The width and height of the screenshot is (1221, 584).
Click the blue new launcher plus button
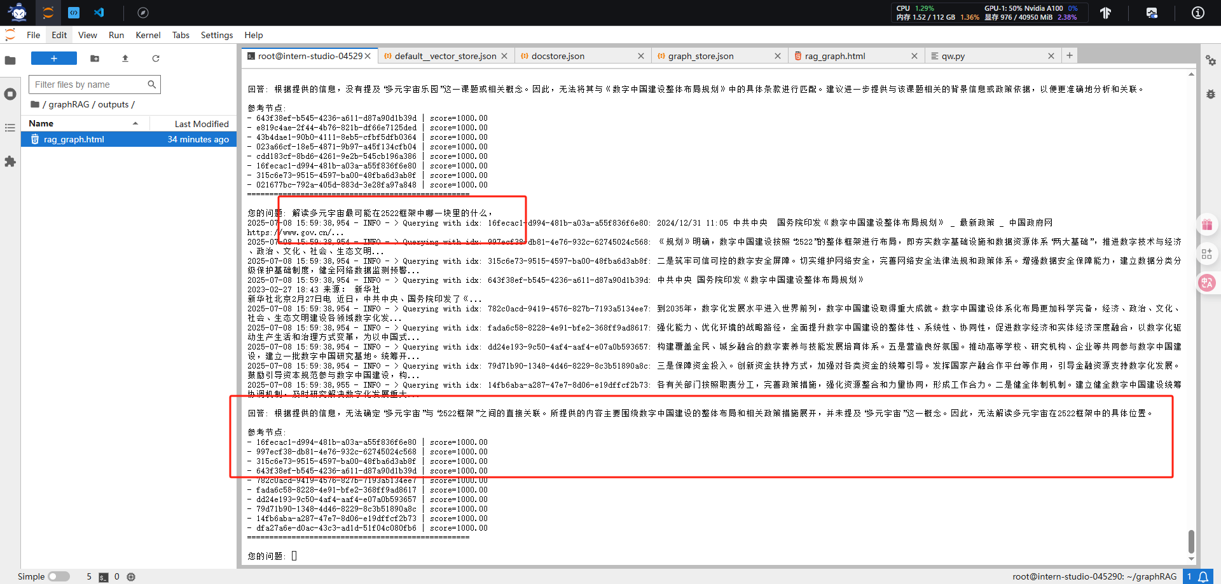pos(53,58)
